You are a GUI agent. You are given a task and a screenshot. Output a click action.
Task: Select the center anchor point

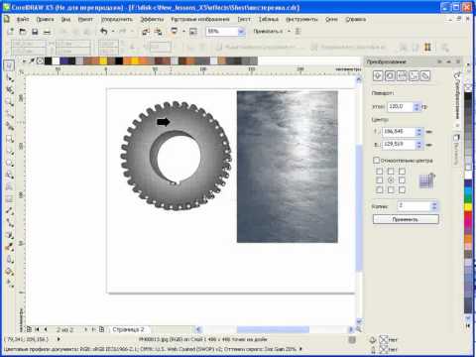point(391,180)
